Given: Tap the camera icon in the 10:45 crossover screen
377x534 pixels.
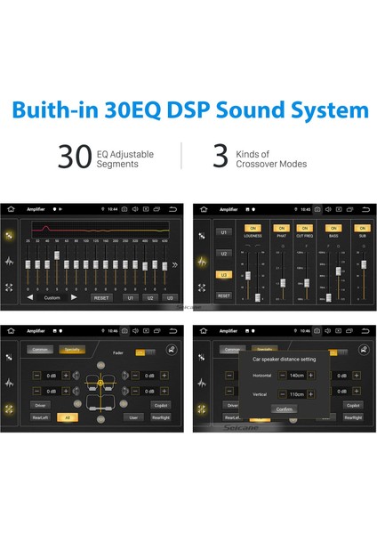Looking at the screenshot, I should (x=317, y=209).
